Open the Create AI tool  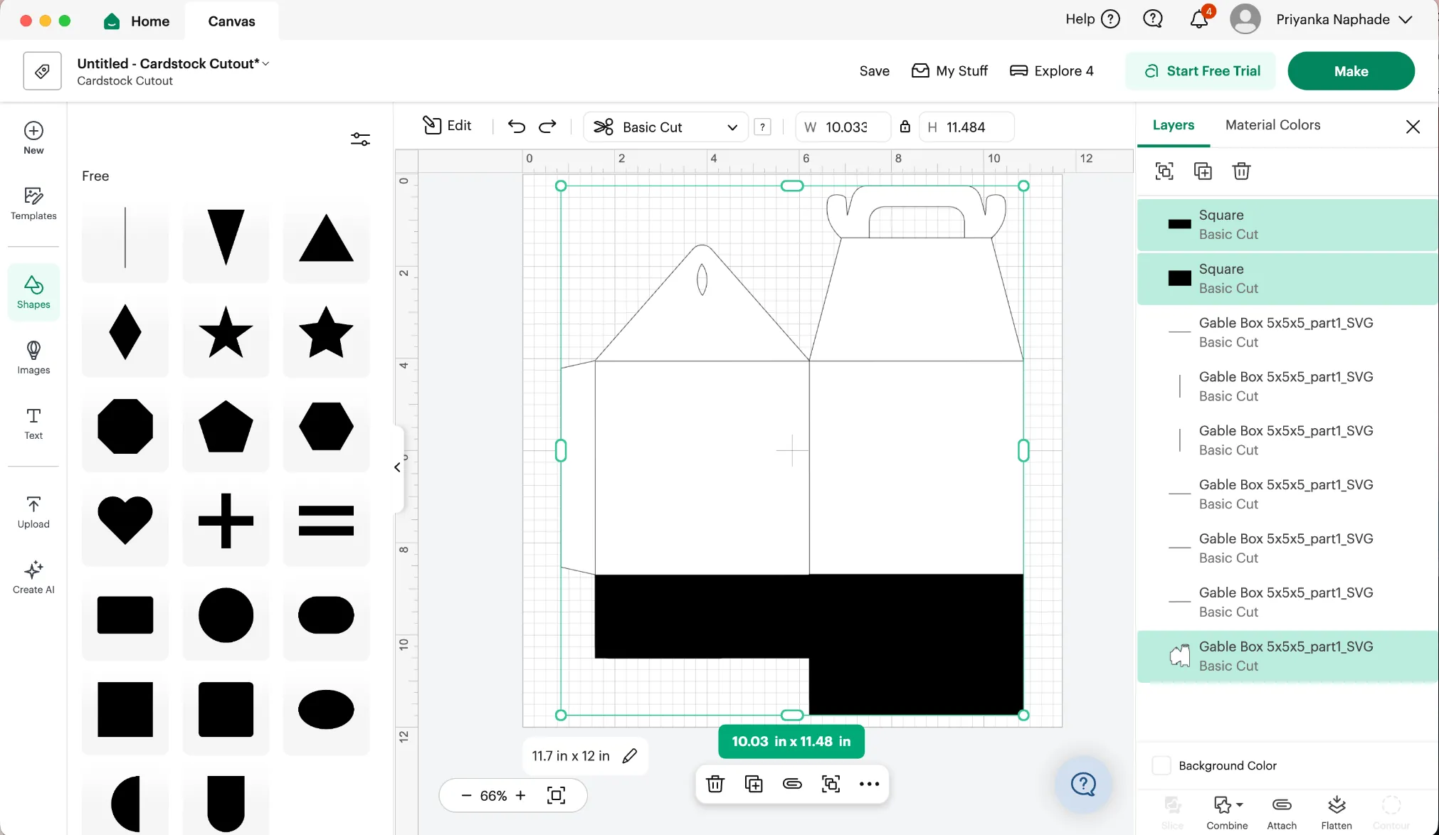pyautogui.click(x=33, y=578)
